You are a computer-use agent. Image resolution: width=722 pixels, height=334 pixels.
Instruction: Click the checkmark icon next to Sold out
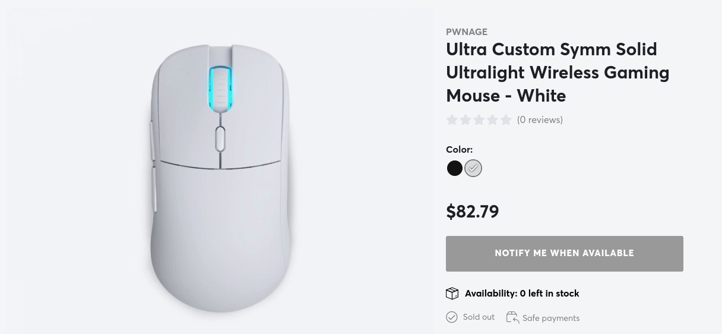tap(452, 317)
